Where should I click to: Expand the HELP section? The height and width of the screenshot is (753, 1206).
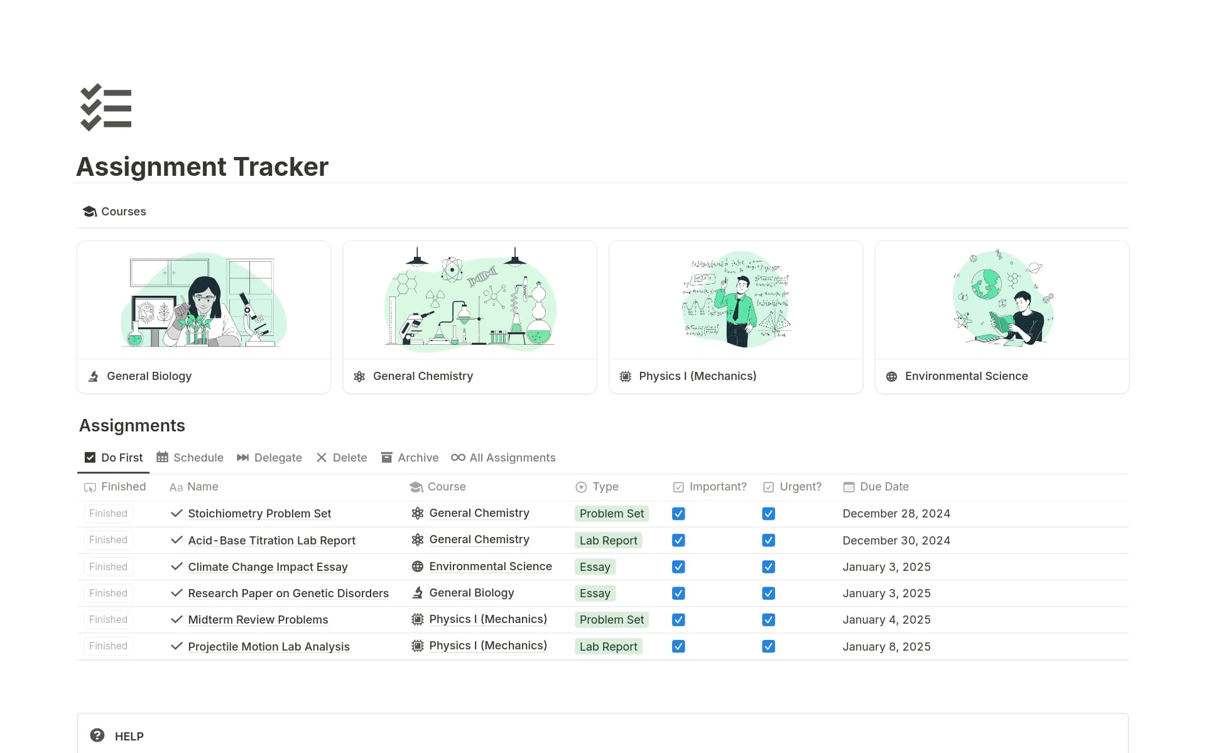128,735
